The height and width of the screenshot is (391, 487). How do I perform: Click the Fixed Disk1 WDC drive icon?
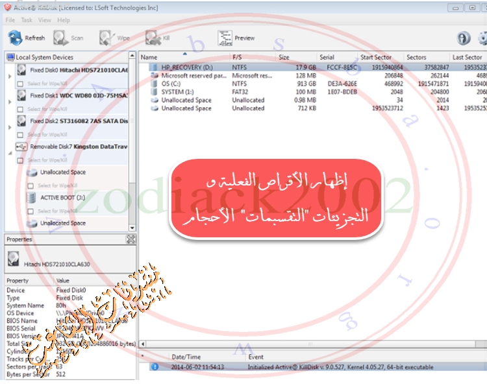coord(21,95)
